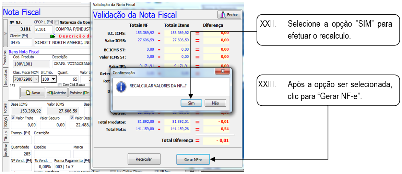Click Sim in the Confirmação dialog
The height and width of the screenshot is (174, 402).
[x=191, y=103]
